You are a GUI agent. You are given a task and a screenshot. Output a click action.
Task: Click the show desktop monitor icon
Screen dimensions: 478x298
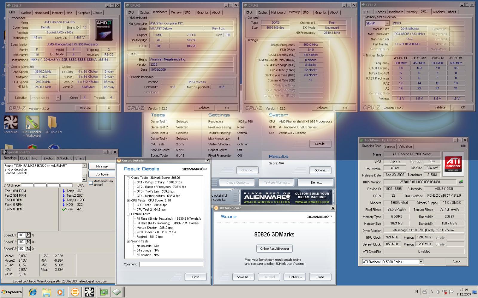point(474,292)
